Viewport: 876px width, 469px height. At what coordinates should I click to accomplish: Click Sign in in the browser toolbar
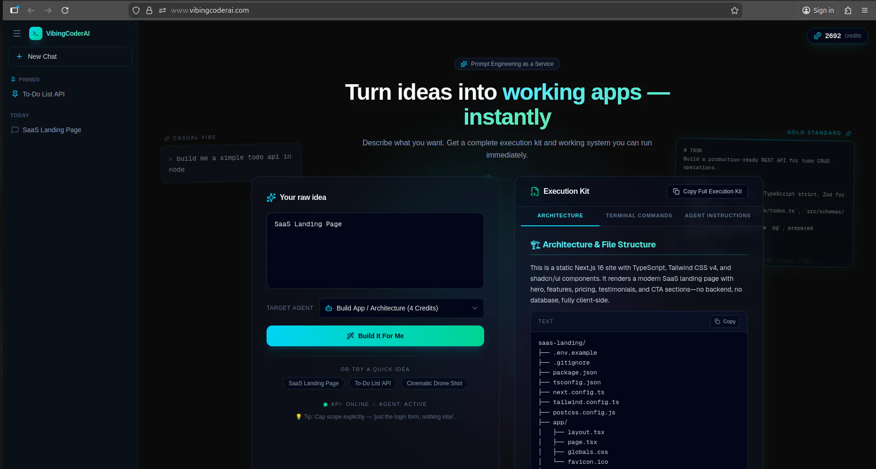[818, 10]
